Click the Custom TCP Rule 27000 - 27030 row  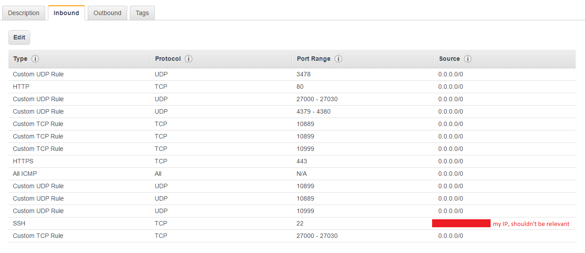pyautogui.click(x=38, y=236)
